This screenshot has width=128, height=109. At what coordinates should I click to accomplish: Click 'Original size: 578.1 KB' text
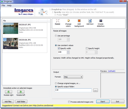27,43
